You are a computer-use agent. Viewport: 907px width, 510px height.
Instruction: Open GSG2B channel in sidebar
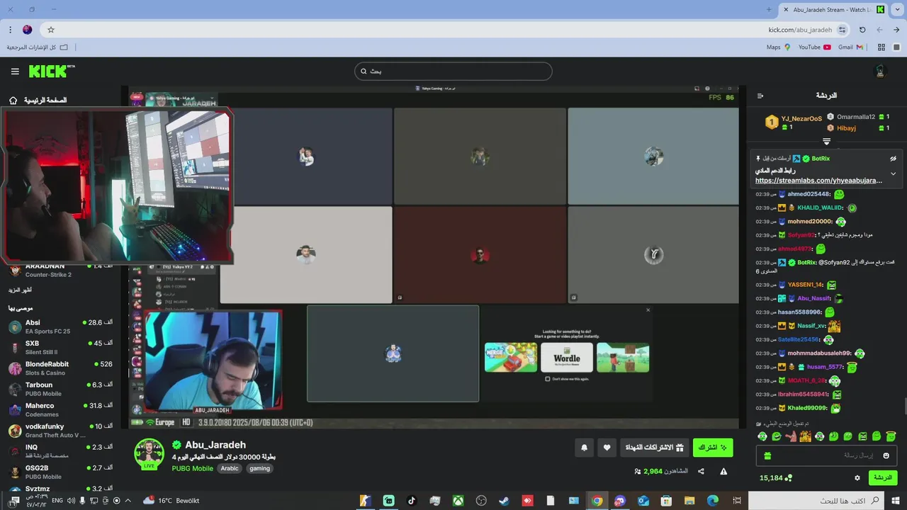(x=60, y=472)
